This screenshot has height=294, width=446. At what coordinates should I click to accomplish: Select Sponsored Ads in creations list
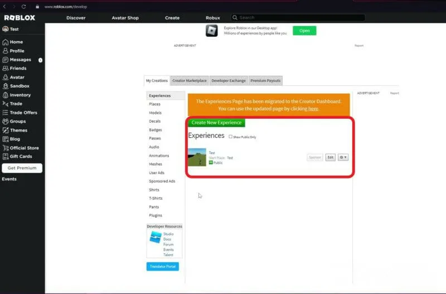coord(162,181)
